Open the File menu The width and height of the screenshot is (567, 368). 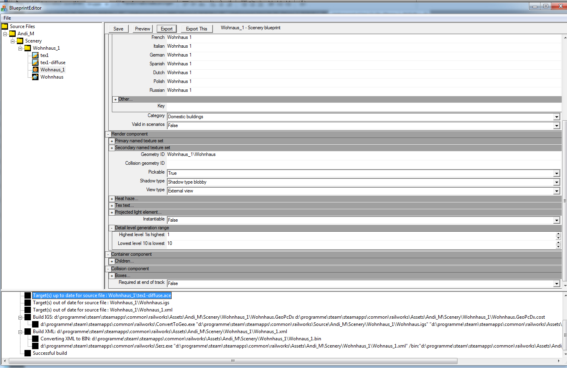(x=7, y=18)
